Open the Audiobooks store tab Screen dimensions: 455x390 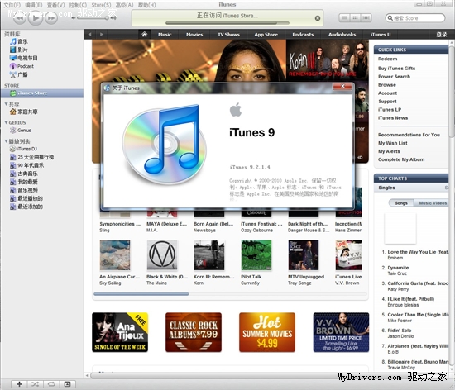[342, 35]
